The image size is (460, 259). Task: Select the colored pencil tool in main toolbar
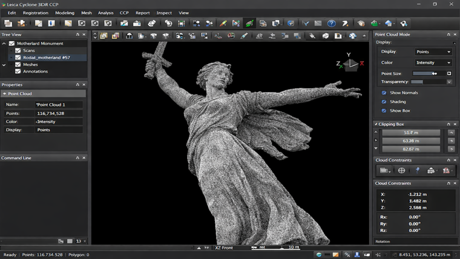pyautogui.click(x=223, y=24)
